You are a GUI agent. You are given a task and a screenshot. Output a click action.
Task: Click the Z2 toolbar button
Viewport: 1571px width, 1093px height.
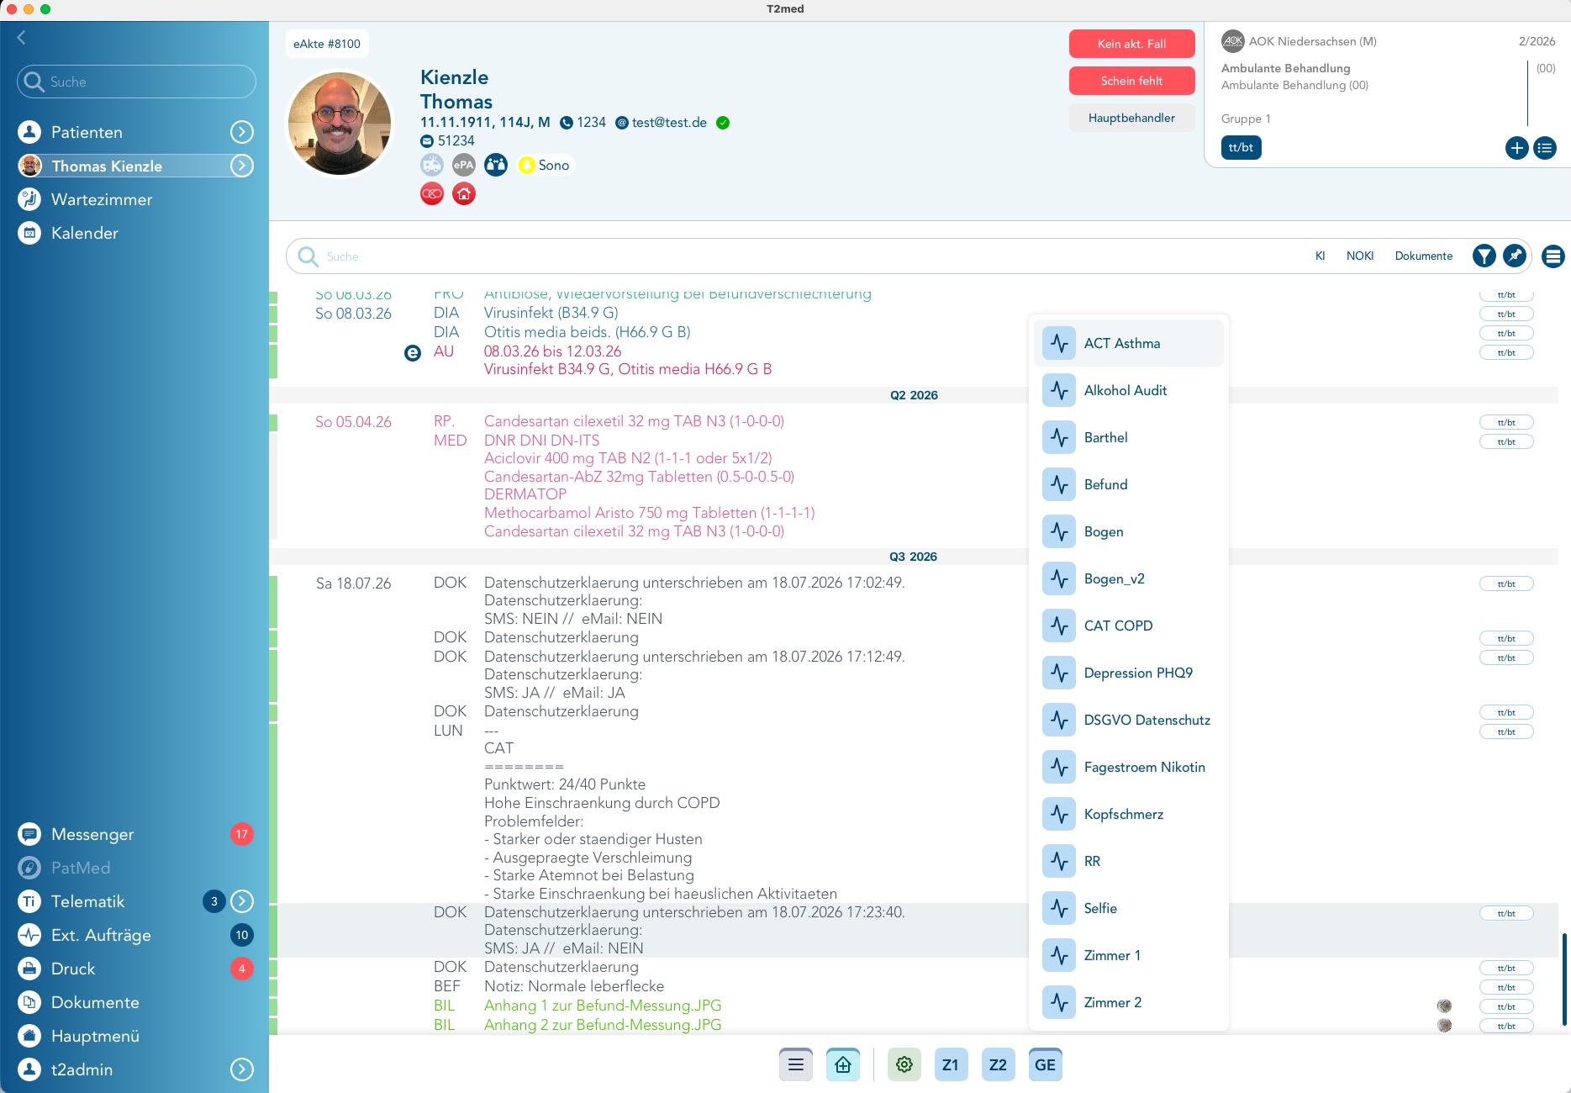point(998,1064)
